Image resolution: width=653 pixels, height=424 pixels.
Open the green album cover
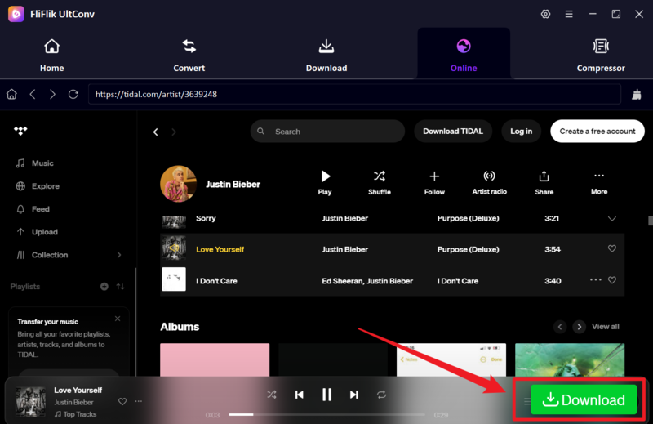[x=570, y=359]
